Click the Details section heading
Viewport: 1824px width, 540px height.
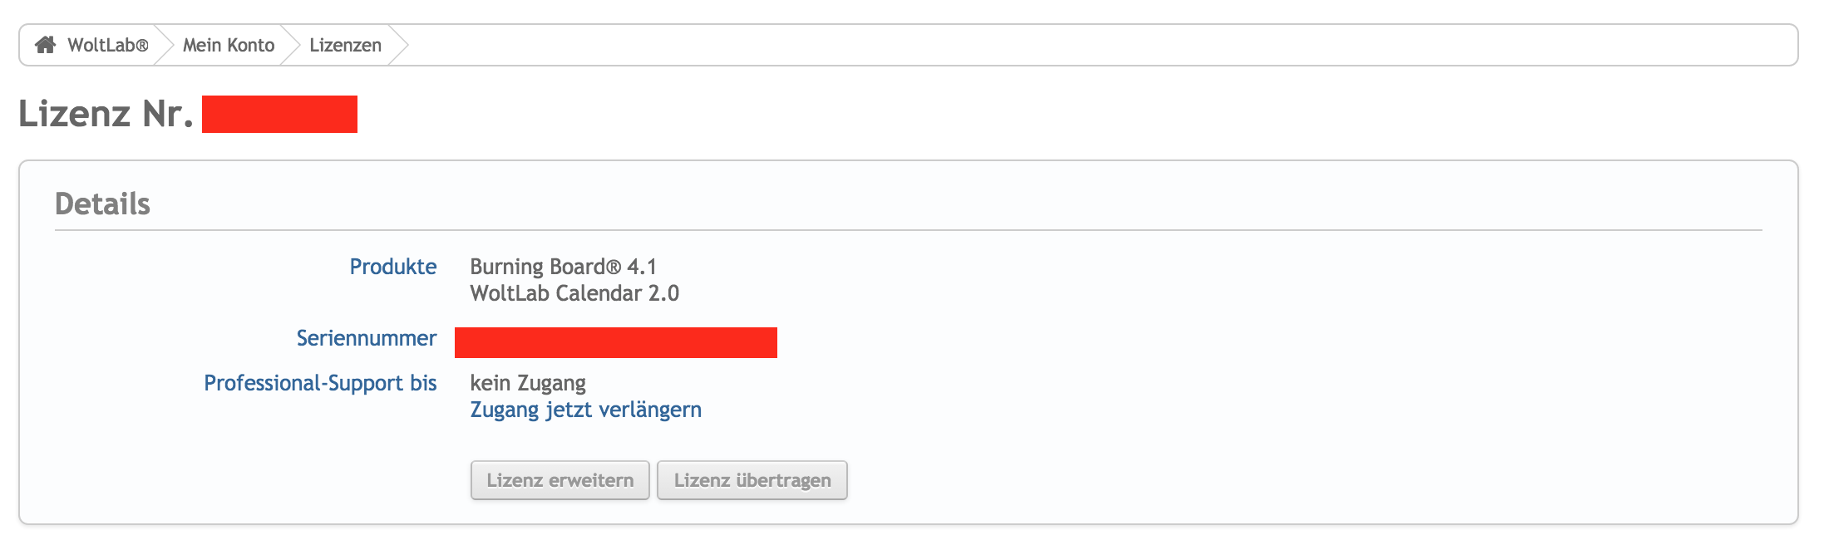pos(102,204)
